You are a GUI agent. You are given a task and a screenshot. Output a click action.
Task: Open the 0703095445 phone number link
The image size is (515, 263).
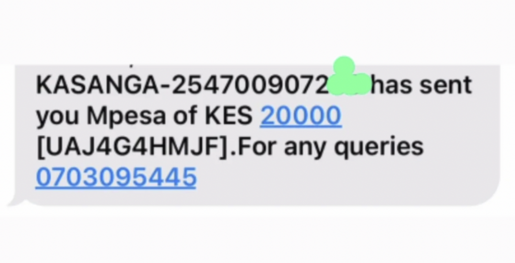point(116,178)
